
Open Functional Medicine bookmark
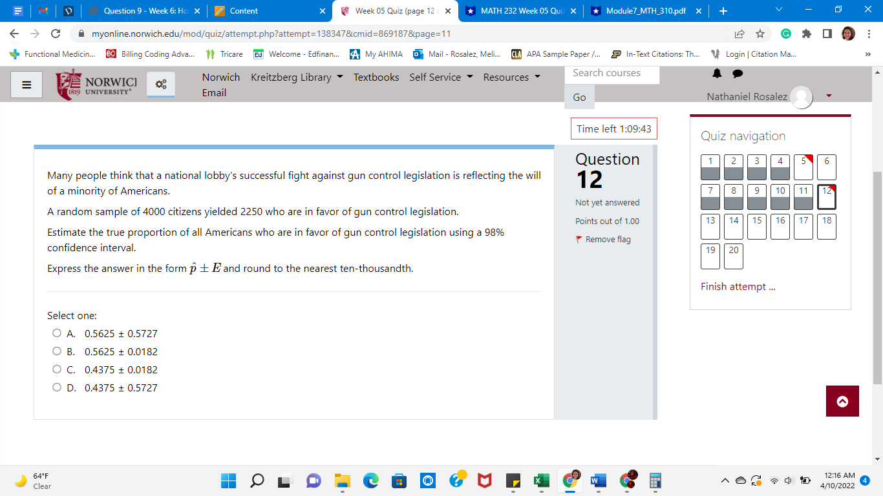click(x=53, y=54)
